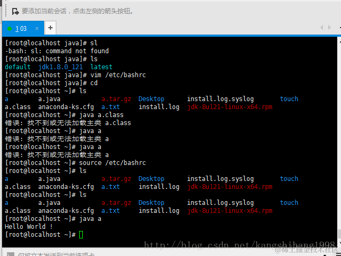Click the next tab right arrow
Image resolution: width=341 pixels, height=256 pixels.
click(329, 28)
